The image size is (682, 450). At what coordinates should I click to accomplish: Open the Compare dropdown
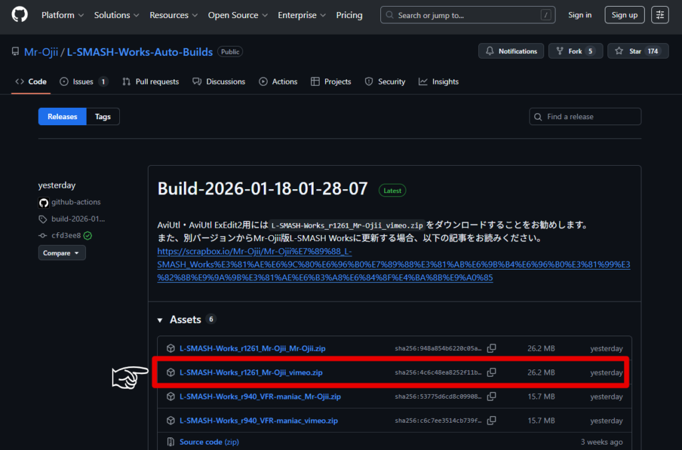(61, 253)
